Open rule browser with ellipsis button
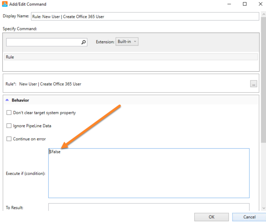 point(254,84)
